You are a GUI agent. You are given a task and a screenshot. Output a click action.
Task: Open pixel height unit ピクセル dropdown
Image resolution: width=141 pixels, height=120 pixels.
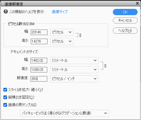[62, 41]
